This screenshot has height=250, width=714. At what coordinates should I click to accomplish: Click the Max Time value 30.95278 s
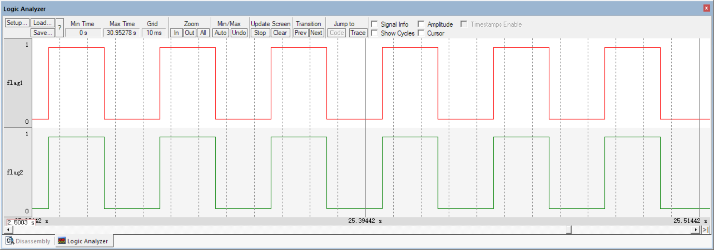point(121,33)
